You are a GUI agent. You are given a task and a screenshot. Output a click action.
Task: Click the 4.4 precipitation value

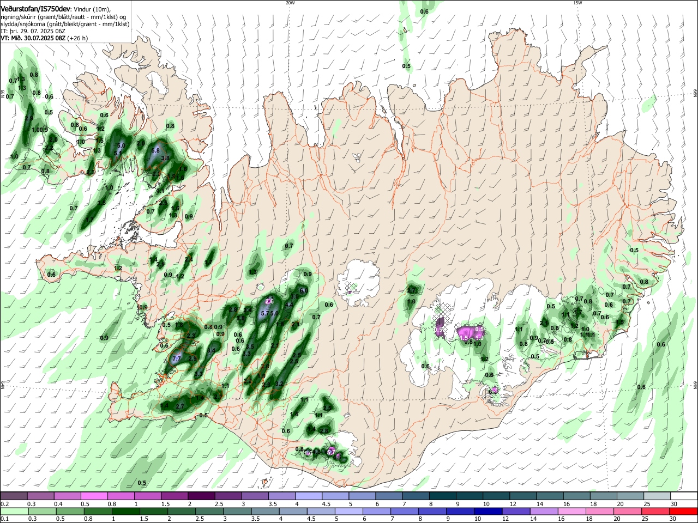[290, 305]
